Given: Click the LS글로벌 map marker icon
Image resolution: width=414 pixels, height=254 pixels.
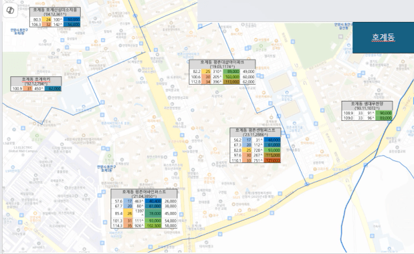Looking at the screenshot, I should 8,139.
